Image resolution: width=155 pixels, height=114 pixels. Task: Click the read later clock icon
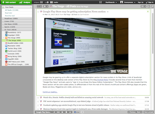(62, 112)
